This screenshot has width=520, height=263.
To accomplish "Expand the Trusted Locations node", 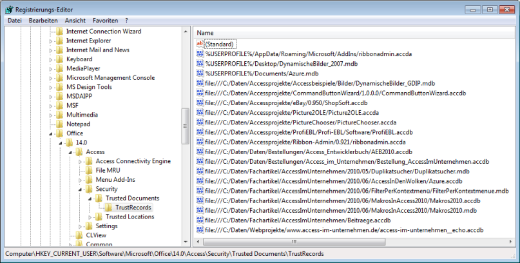I will pyautogui.click(x=90, y=217).
